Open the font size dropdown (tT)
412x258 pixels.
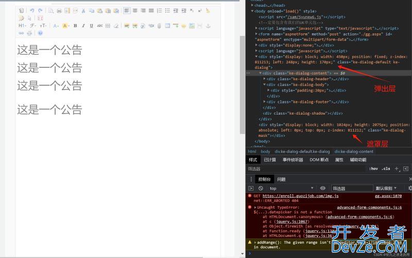click(43, 26)
